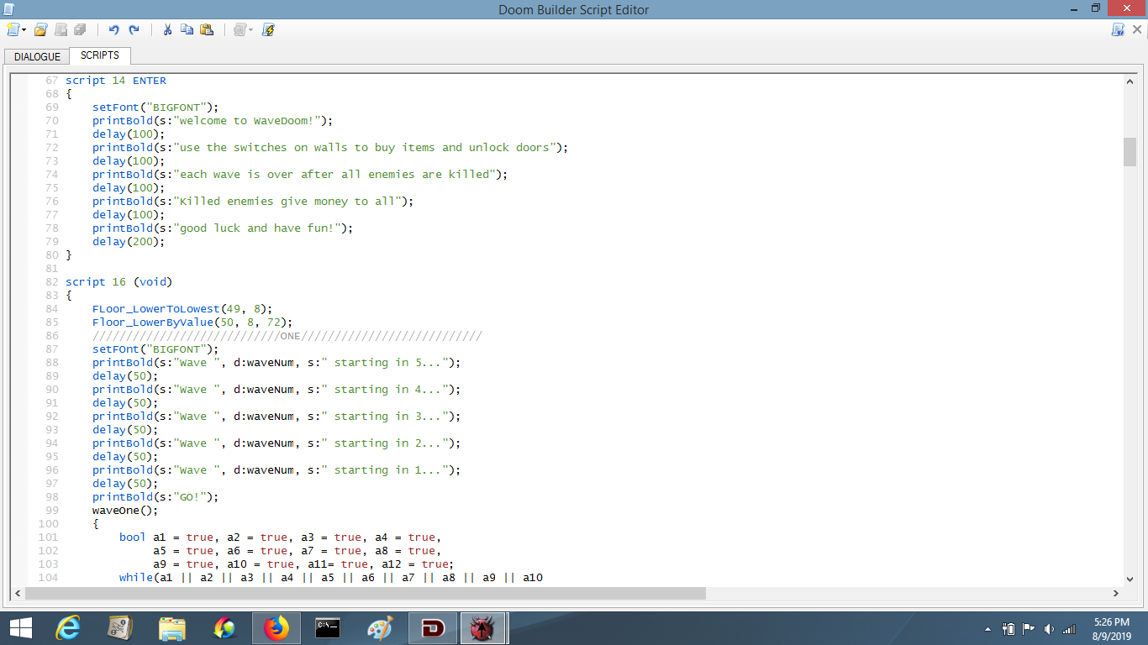This screenshot has width=1148, height=645.
Task: Click the horizontal scrollbar right arrow
Action: 1116,593
